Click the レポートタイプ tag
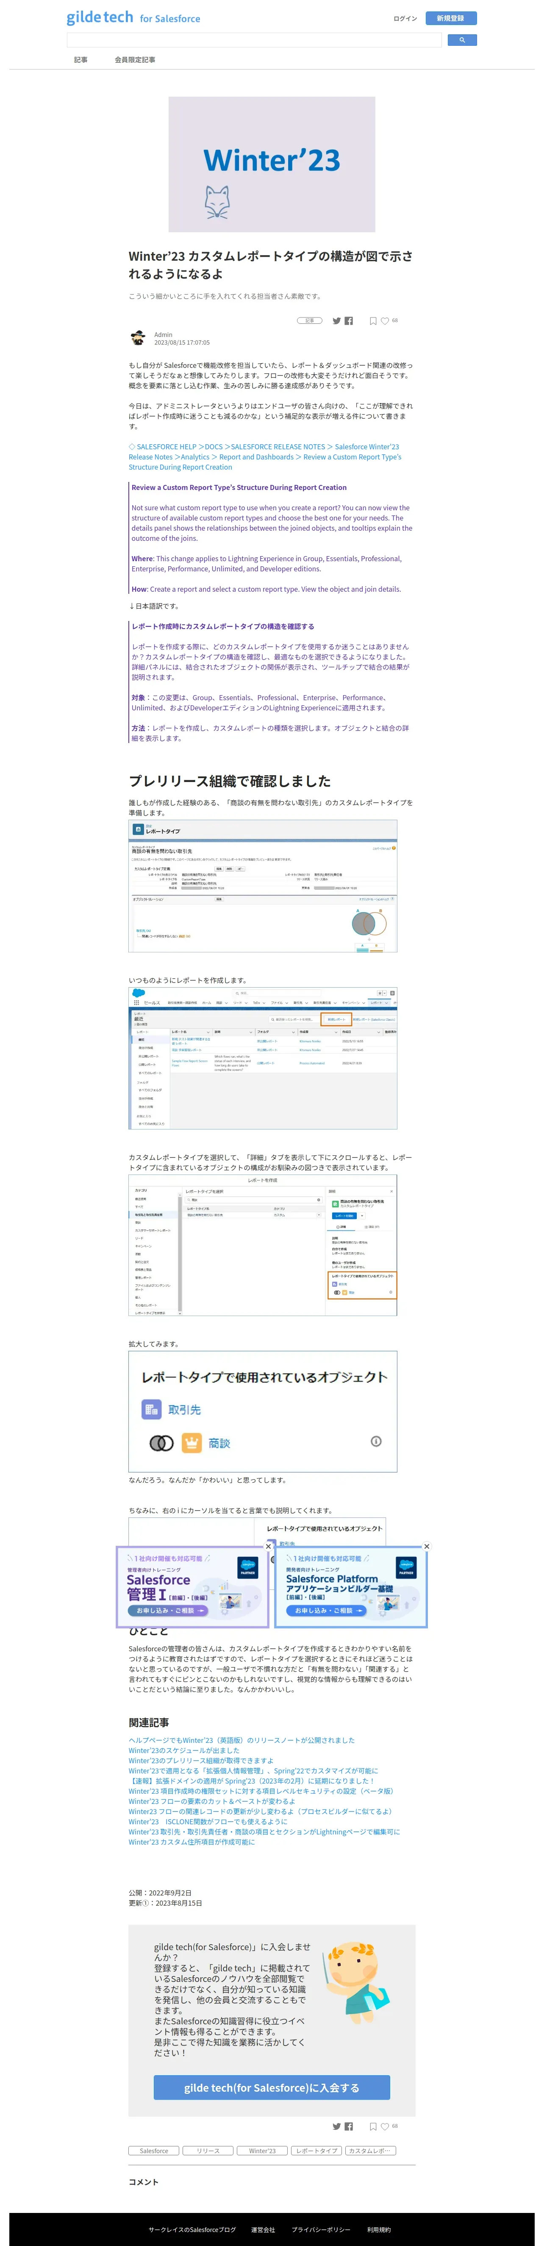This screenshot has width=544, height=2246. [316, 2151]
